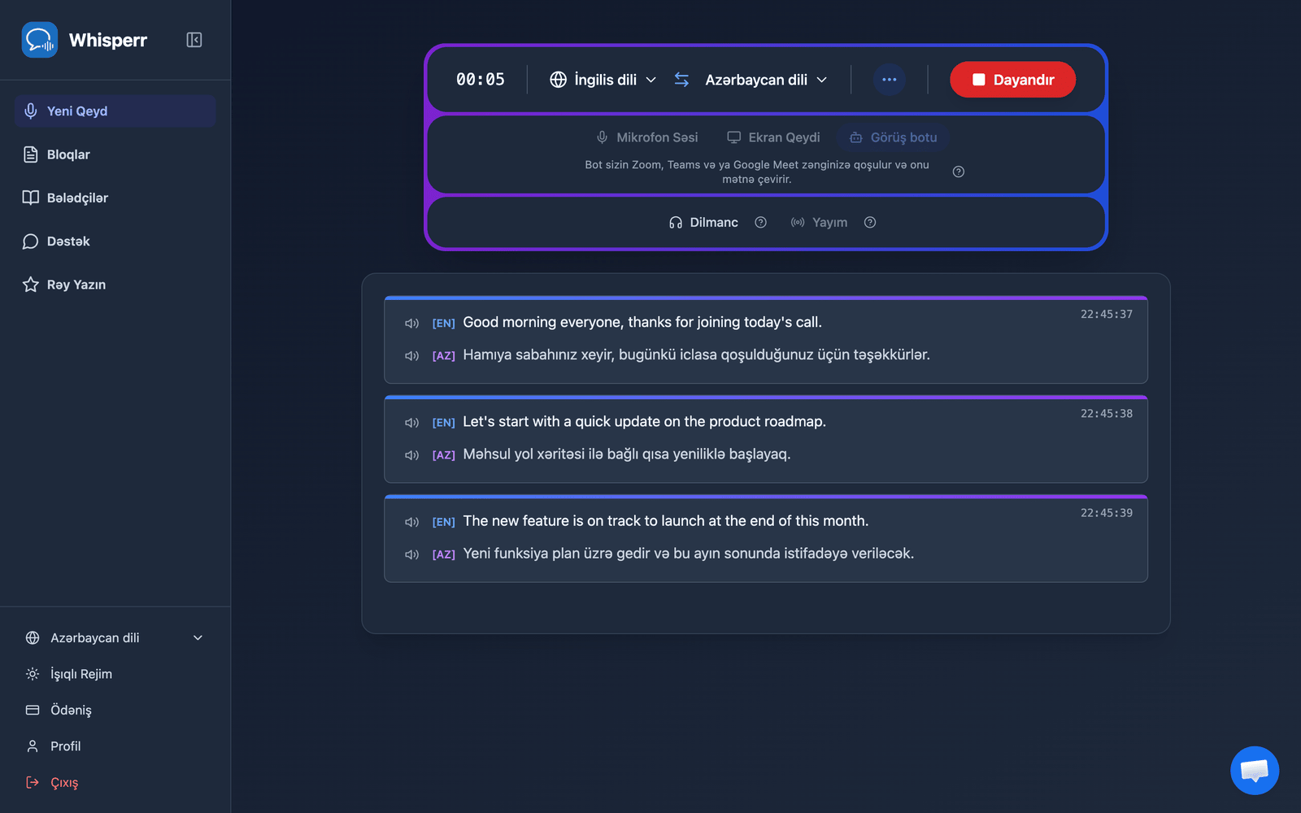Open İngilis dili source language dropdown
1301x813 pixels.
click(x=603, y=80)
